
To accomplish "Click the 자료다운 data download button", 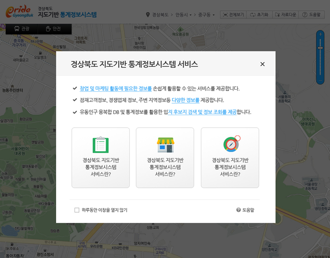I will click(285, 15).
